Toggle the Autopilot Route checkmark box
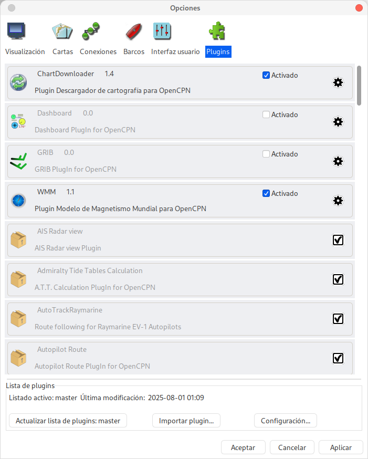 pyautogui.click(x=338, y=358)
